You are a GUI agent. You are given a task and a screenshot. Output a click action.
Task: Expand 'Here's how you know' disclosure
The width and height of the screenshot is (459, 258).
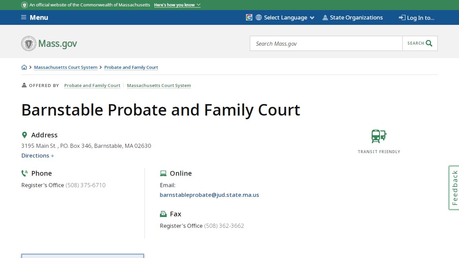point(177,5)
